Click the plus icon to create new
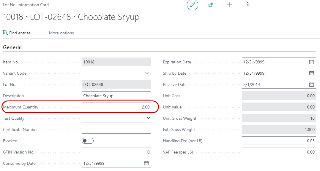 pos(229,5)
